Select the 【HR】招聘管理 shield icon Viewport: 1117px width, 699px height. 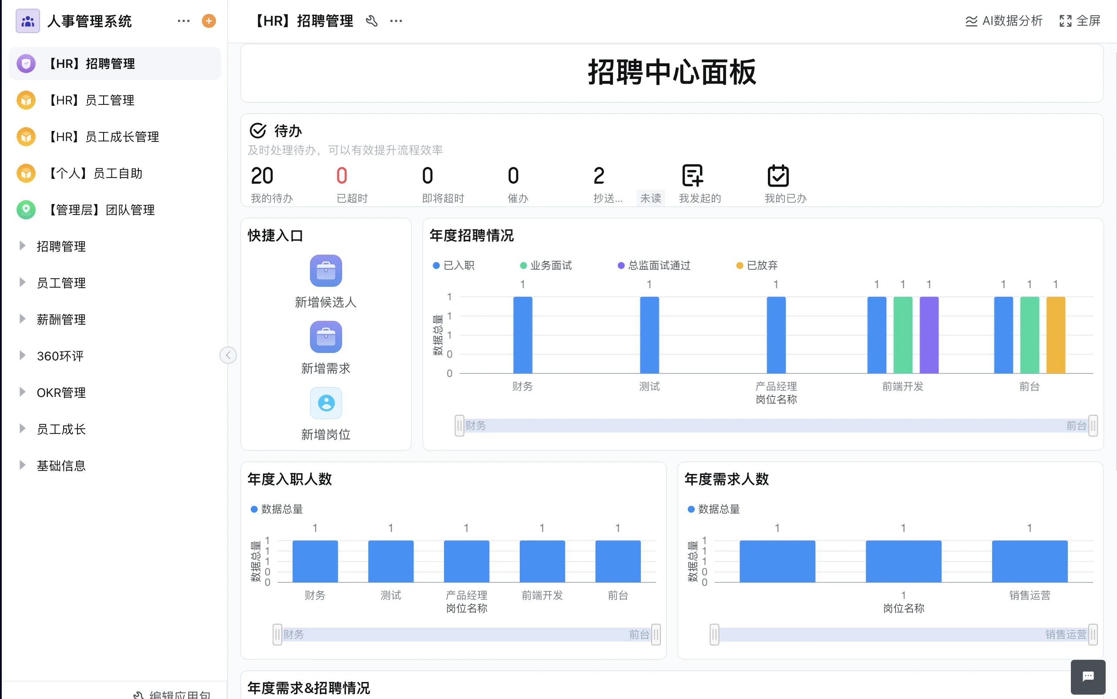pyautogui.click(x=26, y=64)
